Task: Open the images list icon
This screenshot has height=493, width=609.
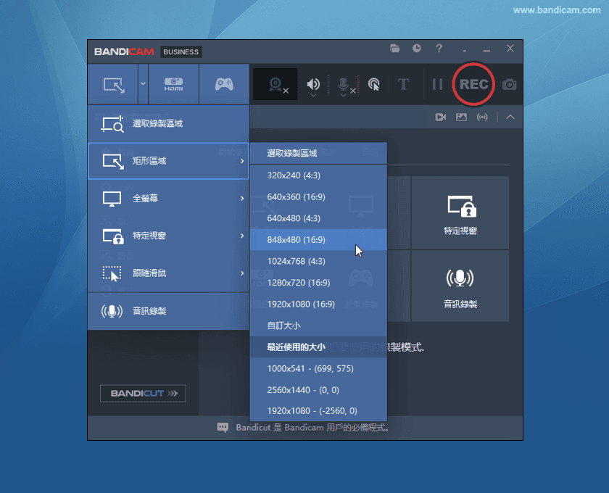Action: tap(461, 117)
